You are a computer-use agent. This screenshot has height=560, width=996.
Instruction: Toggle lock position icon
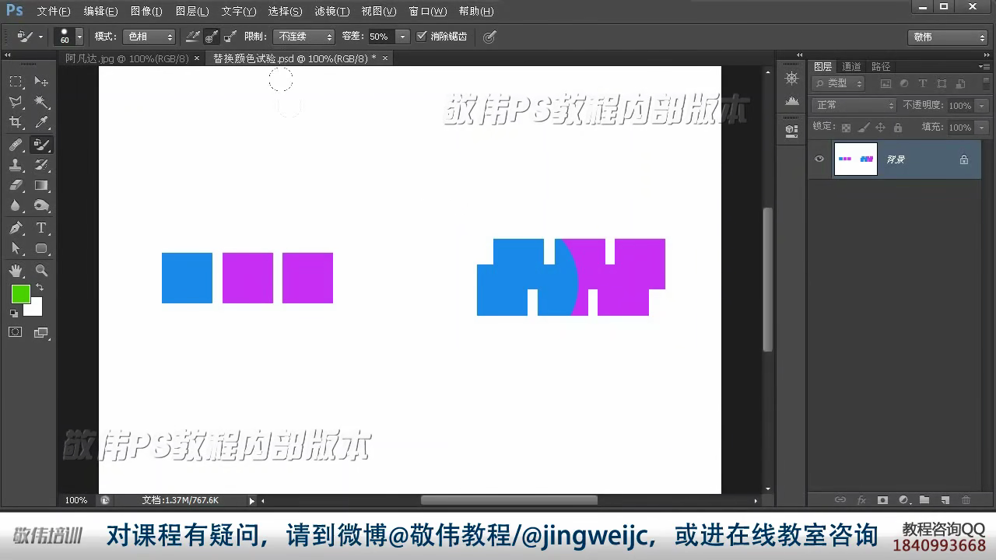coord(881,128)
